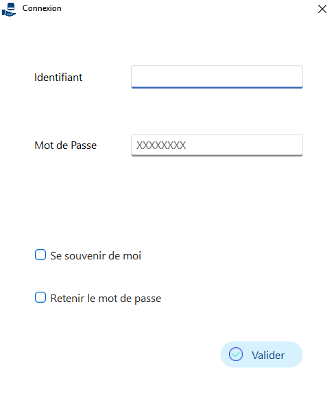This screenshot has width=334, height=418.
Task: Click the right end of the password field
Action: coord(296,145)
